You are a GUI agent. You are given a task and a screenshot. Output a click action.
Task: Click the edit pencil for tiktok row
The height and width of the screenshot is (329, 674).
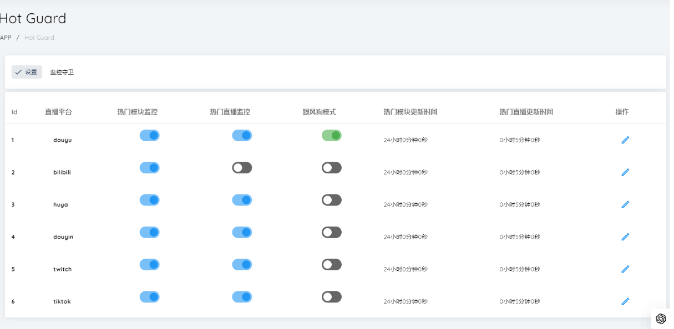coord(625,301)
